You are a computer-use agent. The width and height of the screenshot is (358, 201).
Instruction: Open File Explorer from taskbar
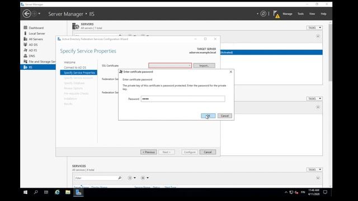pos(68,192)
